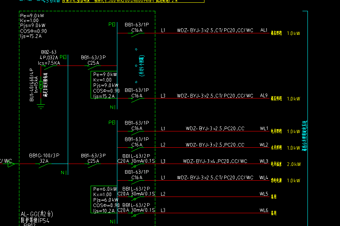Select the vertical cyan system title at right edge
The height and width of the screenshot is (226, 340).
(x=305, y=136)
